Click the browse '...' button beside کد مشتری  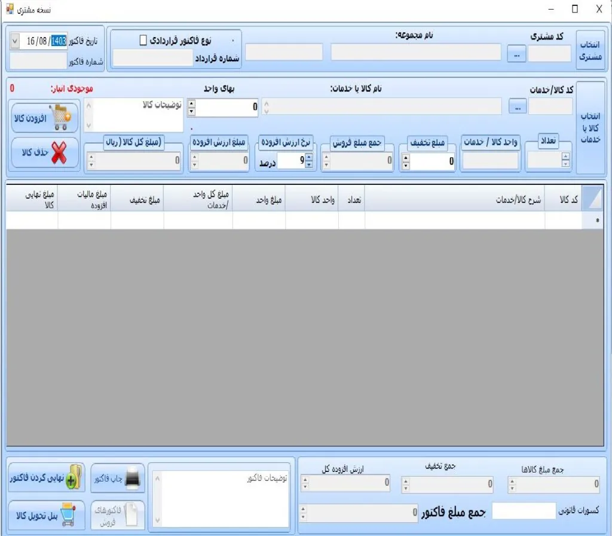tap(516, 54)
